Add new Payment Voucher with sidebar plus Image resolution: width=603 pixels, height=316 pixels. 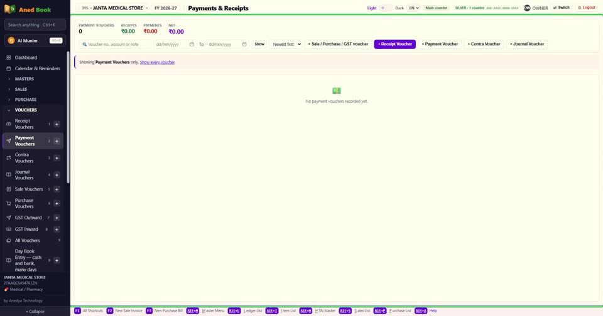pos(57,141)
